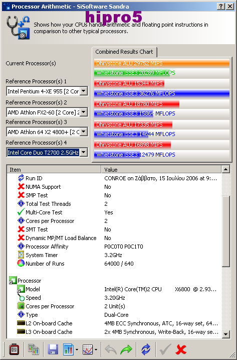Click the bar chart view icon

[x=68, y=349]
